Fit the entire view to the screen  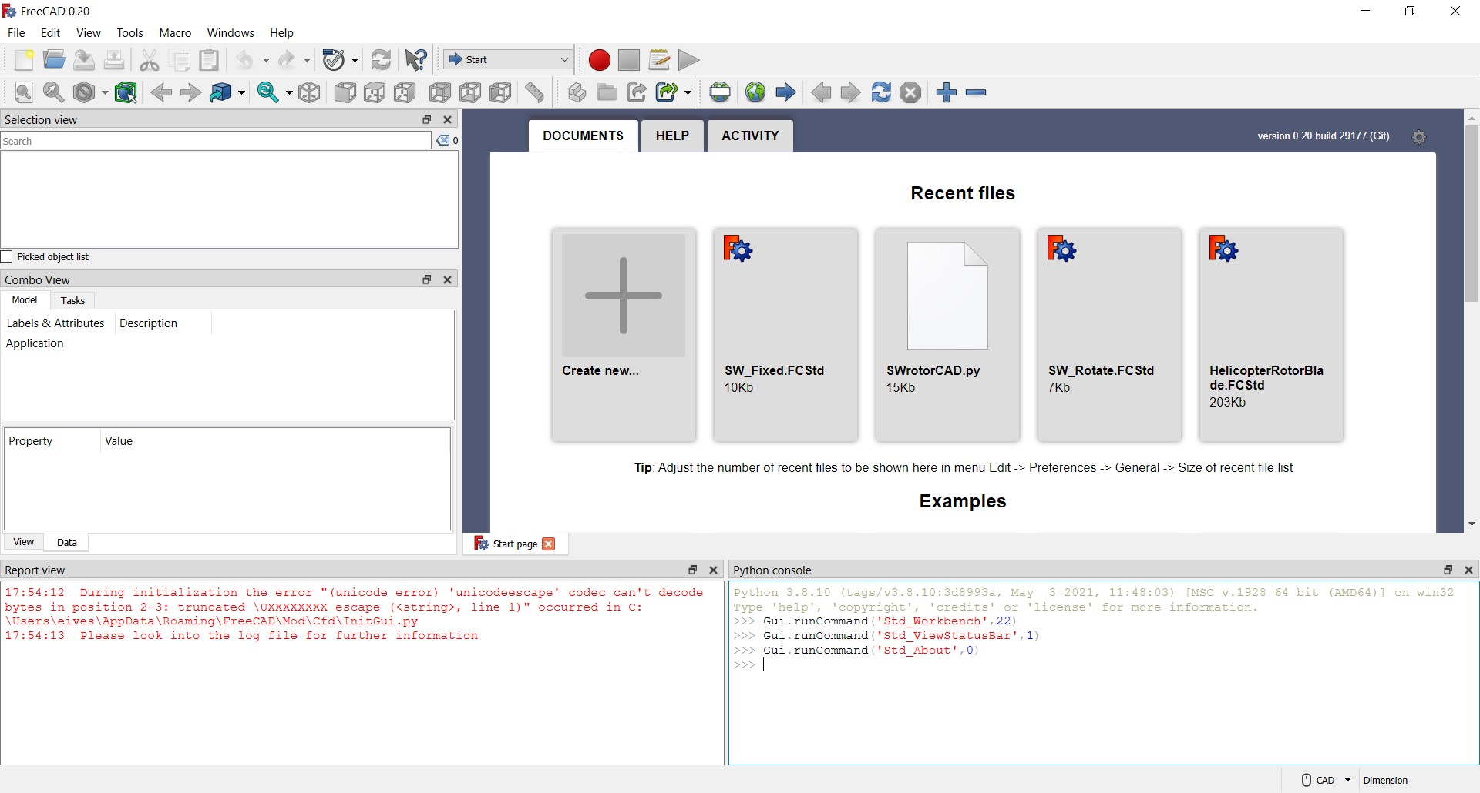(23, 92)
